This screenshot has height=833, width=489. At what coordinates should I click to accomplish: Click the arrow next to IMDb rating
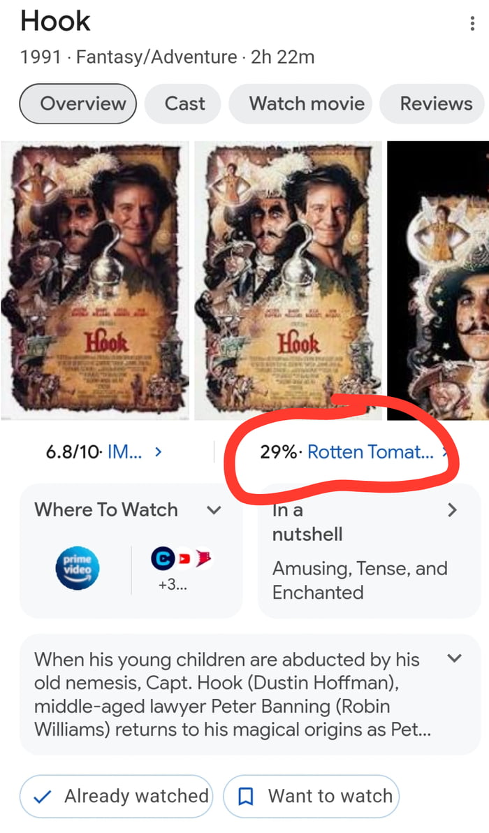pyautogui.click(x=159, y=452)
